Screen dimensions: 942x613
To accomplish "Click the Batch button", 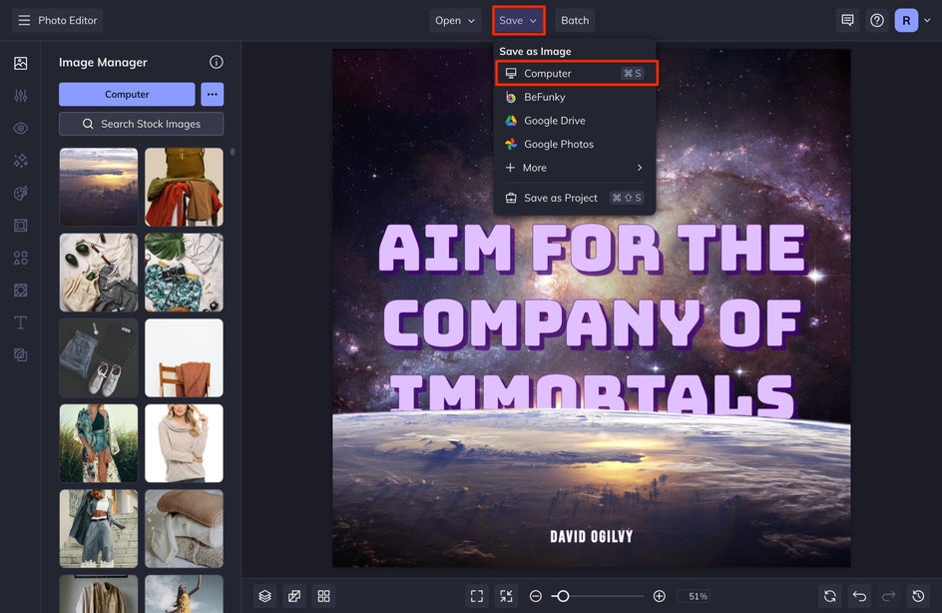I will pyautogui.click(x=575, y=20).
